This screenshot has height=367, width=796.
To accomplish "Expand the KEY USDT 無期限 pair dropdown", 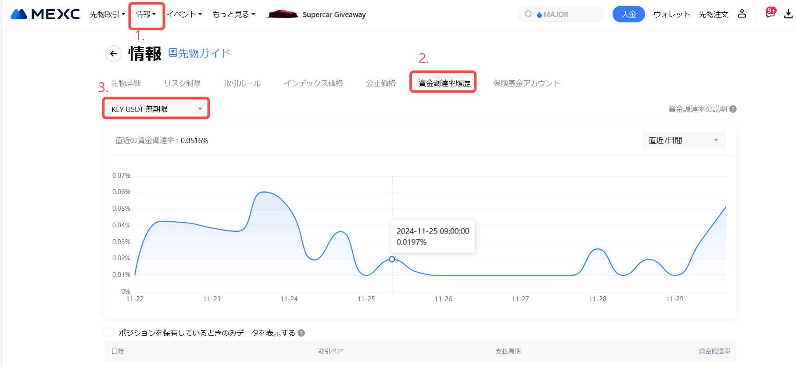I will 156,109.
